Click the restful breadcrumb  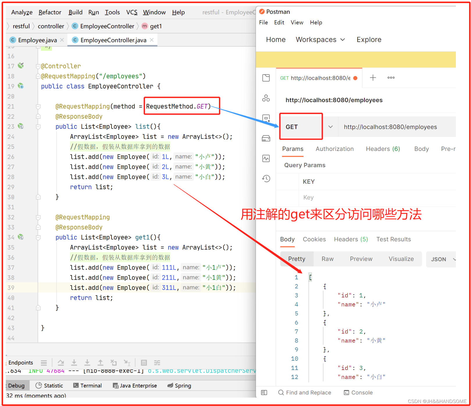point(21,26)
